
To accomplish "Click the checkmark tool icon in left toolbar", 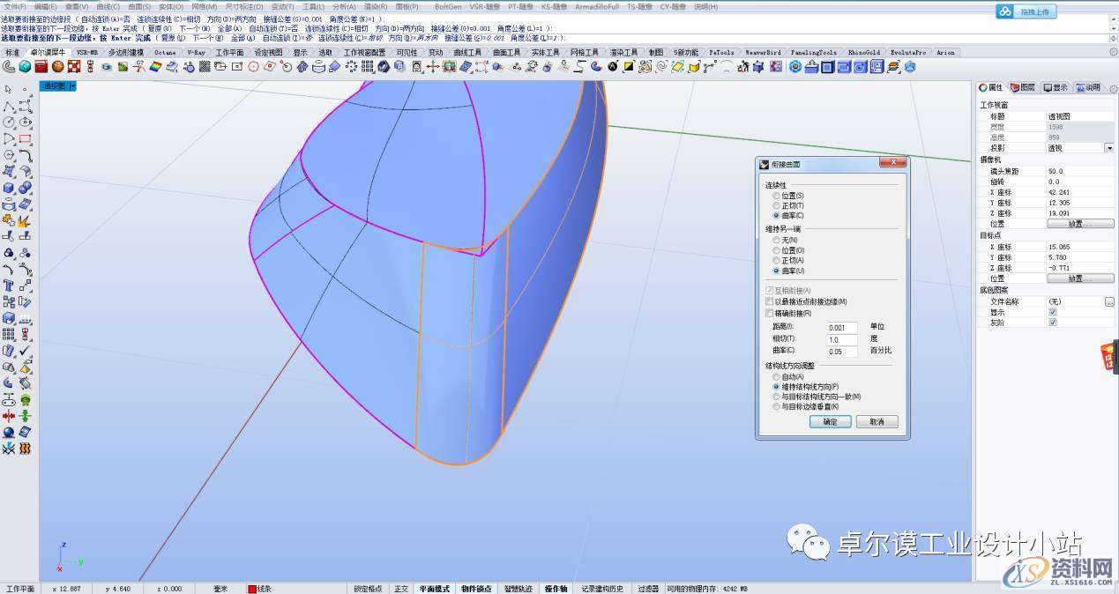I will pos(25,351).
